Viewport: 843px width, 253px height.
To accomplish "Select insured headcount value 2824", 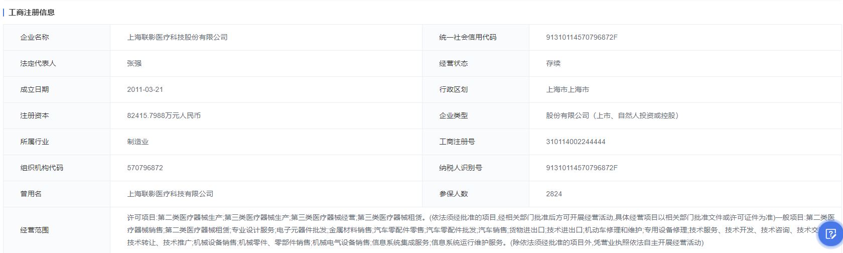I will (x=554, y=194).
